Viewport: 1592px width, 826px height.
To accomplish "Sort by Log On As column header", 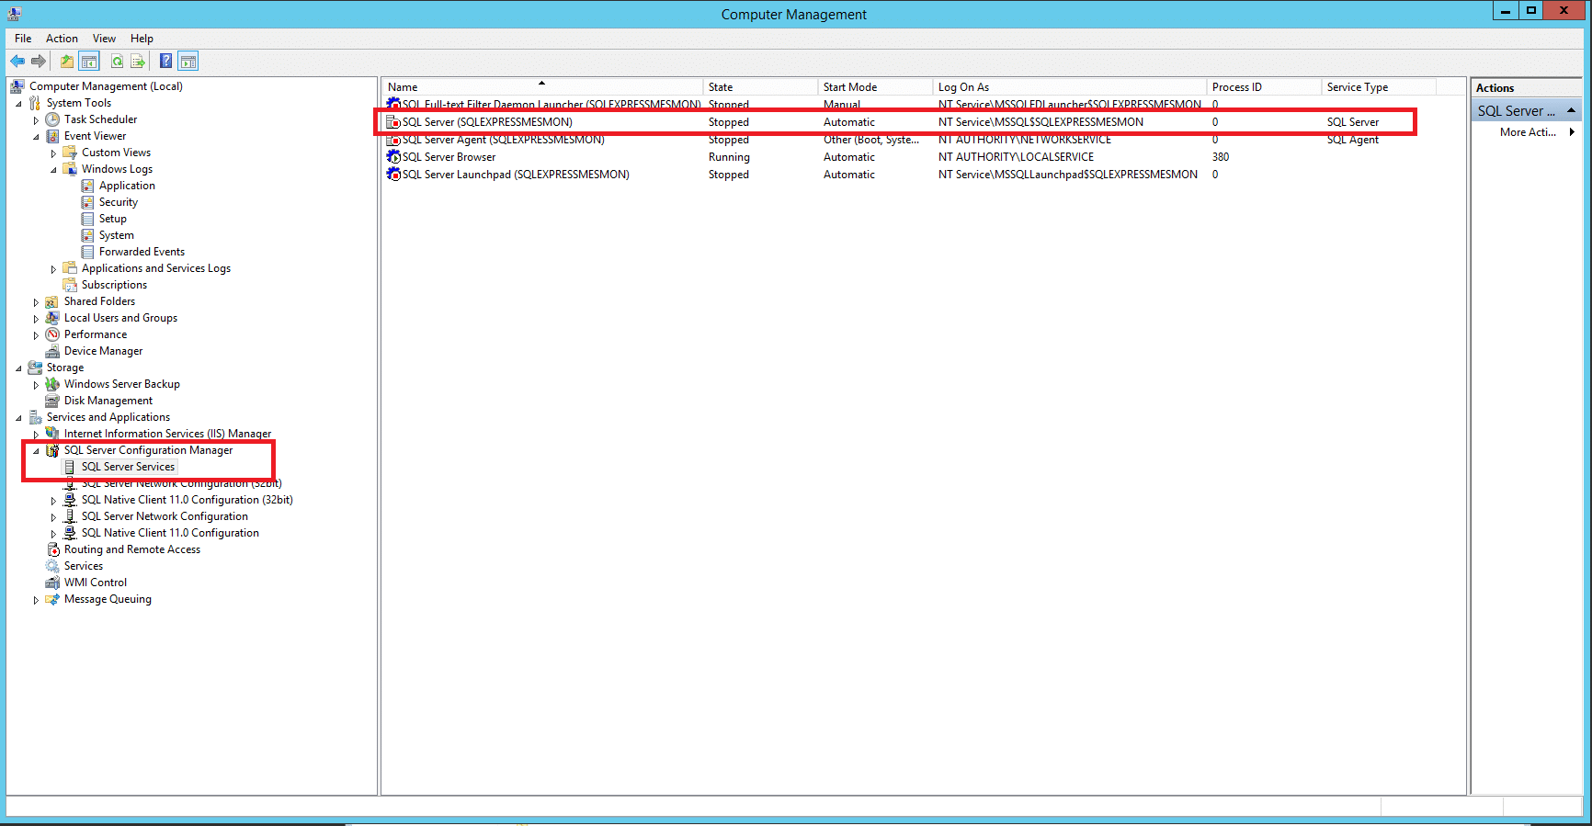I will point(1071,87).
